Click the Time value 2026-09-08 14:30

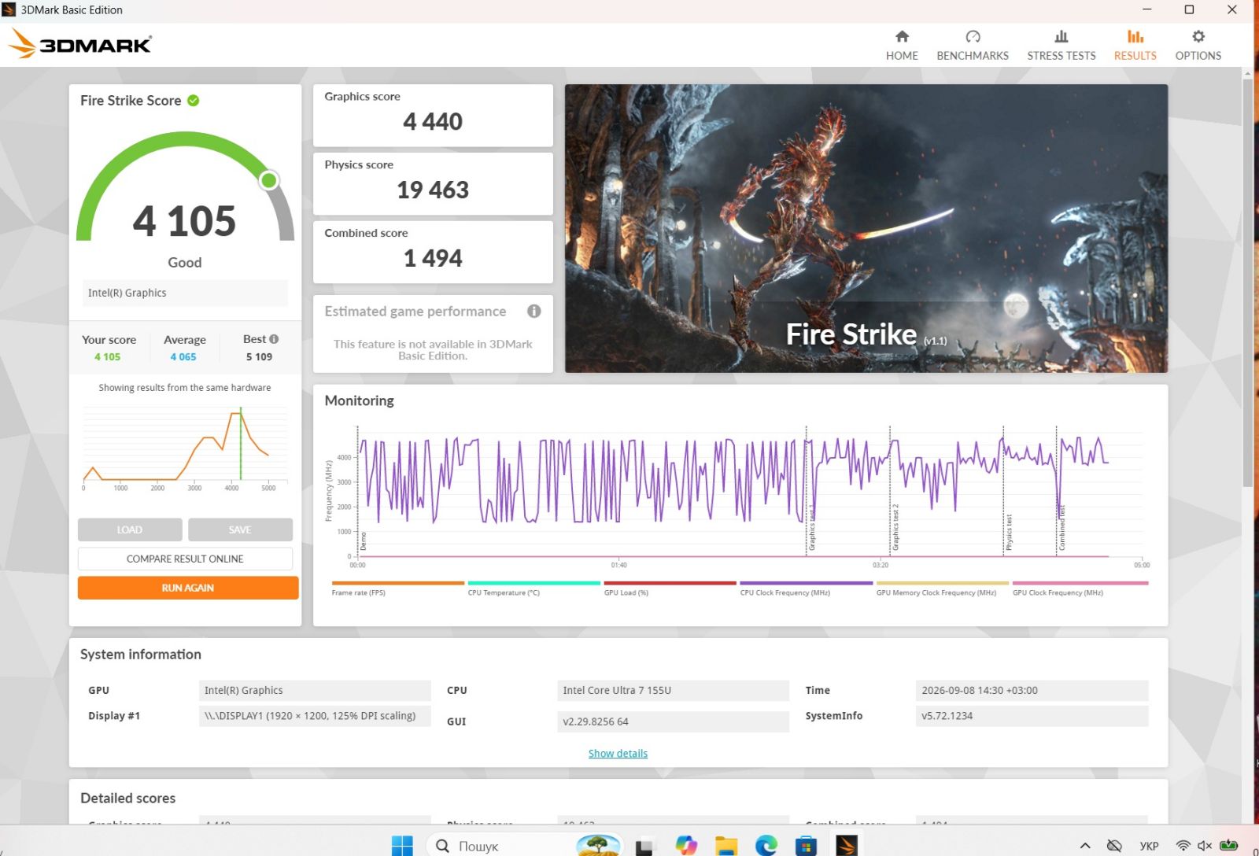(x=1032, y=691)
